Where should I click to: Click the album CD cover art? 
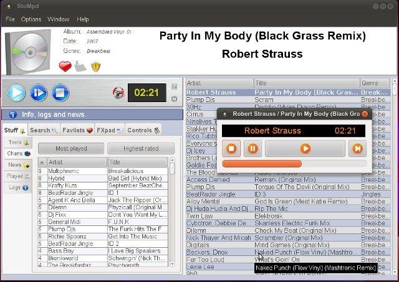pyautogui.click(x=28, y=52)
